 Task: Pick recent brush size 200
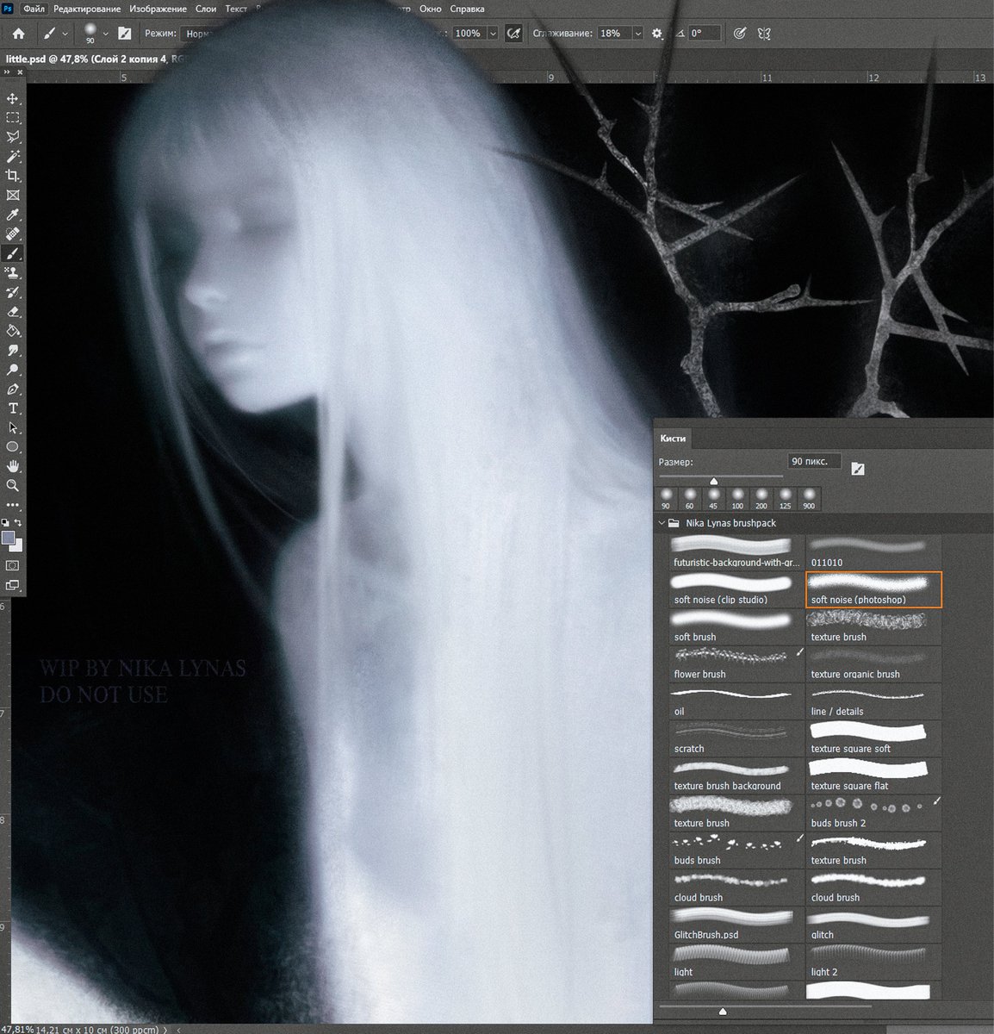[x=761, y=498]
